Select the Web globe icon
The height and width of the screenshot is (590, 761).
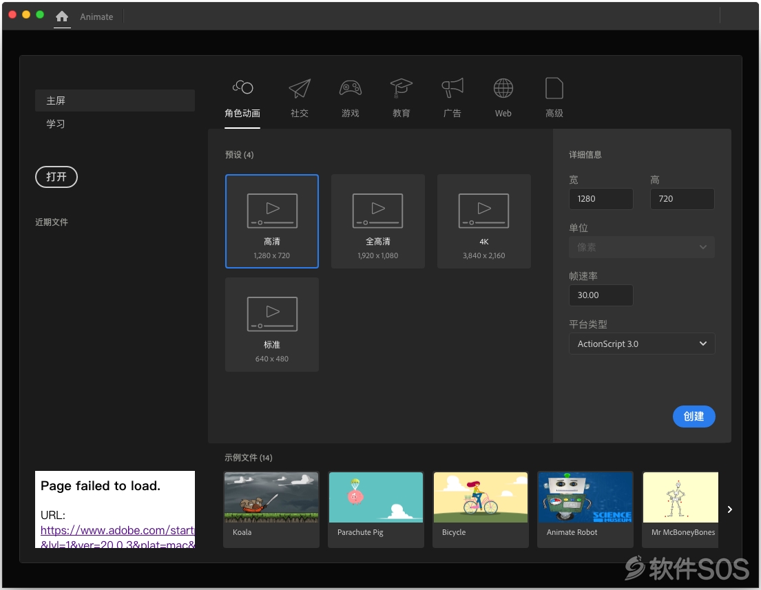(503, 88)
